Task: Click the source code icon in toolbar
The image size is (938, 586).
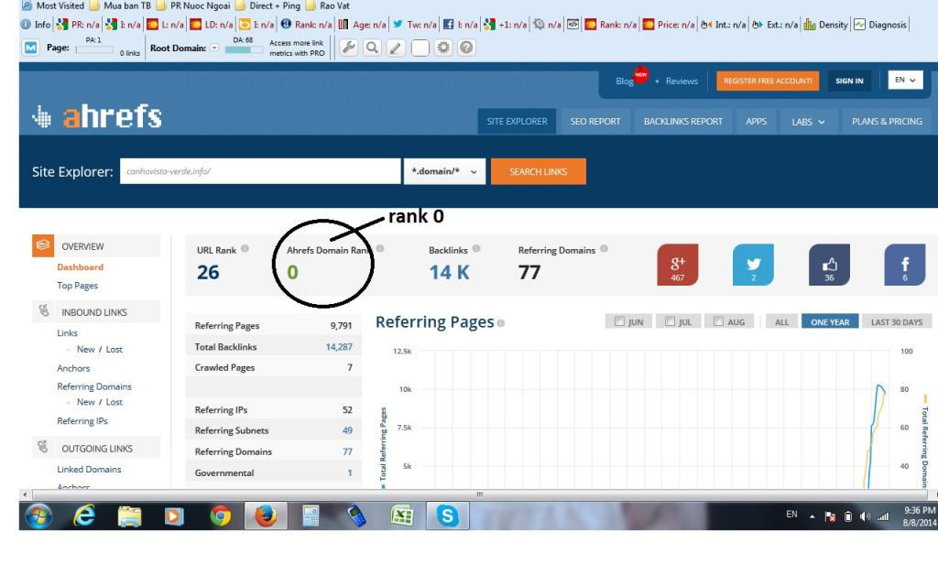Action: point(573,25)
